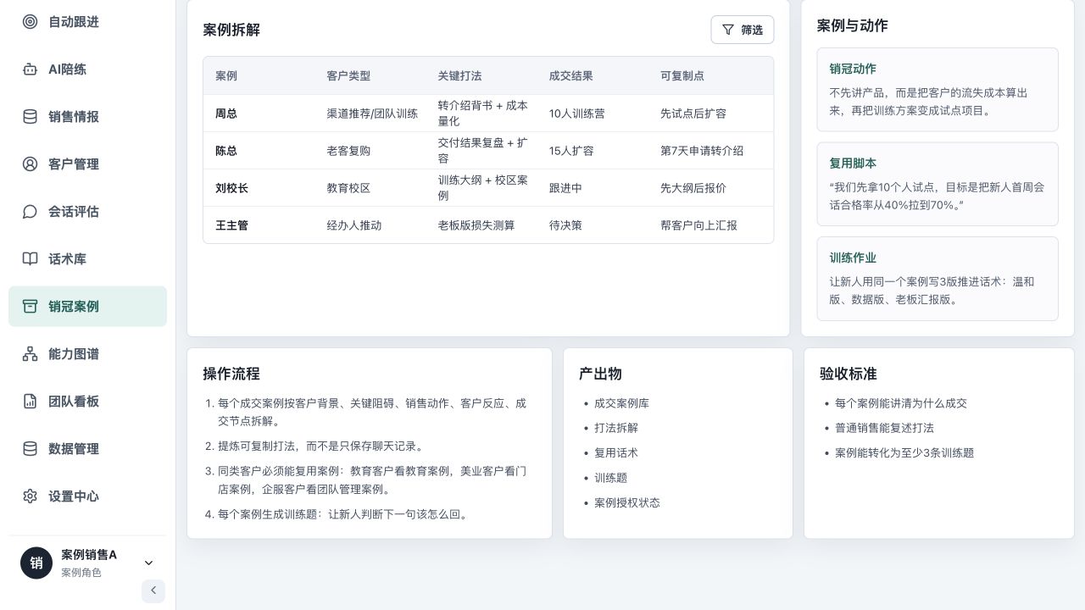Click the 销售情报 database icon
The width and height of the screenshot is (1085, 610).
[x=30, y=117]
